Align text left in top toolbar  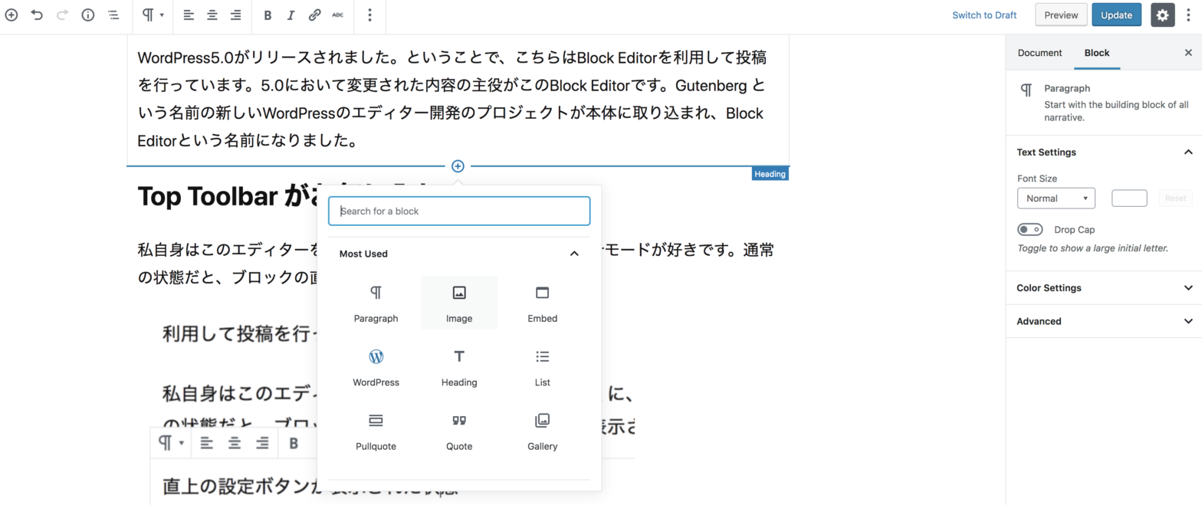[188, 15]
